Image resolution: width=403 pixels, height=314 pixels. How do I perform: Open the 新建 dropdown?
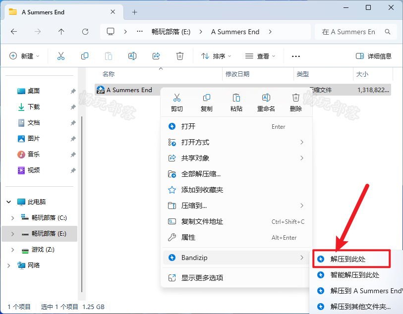tap(24, 56)
